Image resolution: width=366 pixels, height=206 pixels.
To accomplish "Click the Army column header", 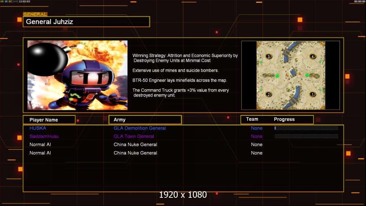I will pyautogui.click(x=145, y=120).
